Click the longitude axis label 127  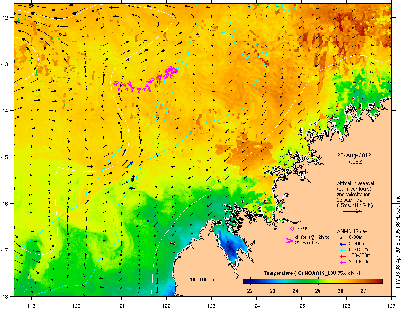click(x=391, y=305)
